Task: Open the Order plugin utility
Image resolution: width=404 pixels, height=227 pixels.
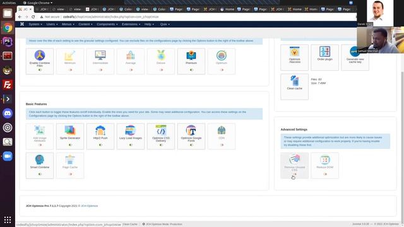Action: (x=325, y=52)
